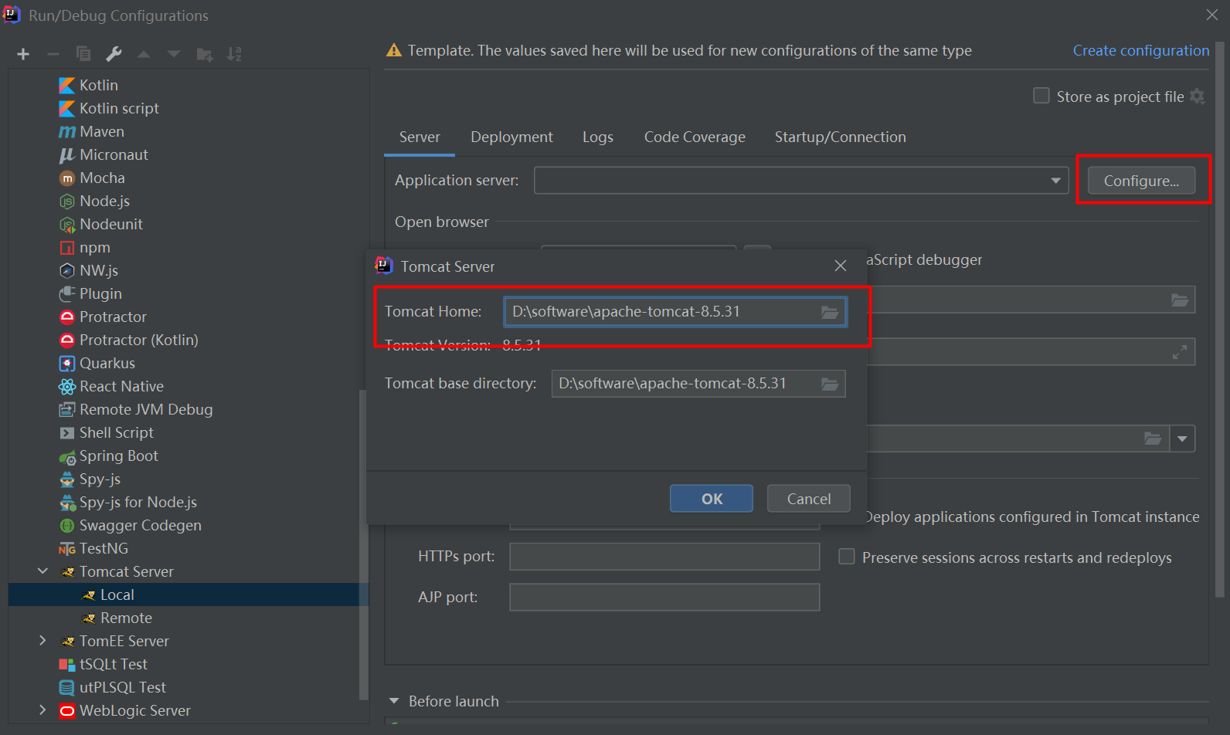Click the AJP port input field
The image size is (1230, 735).
pos(664,597)
